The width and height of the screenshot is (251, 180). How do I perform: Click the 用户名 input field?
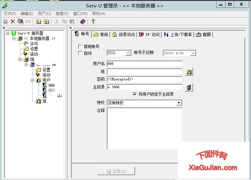[145, 63]
